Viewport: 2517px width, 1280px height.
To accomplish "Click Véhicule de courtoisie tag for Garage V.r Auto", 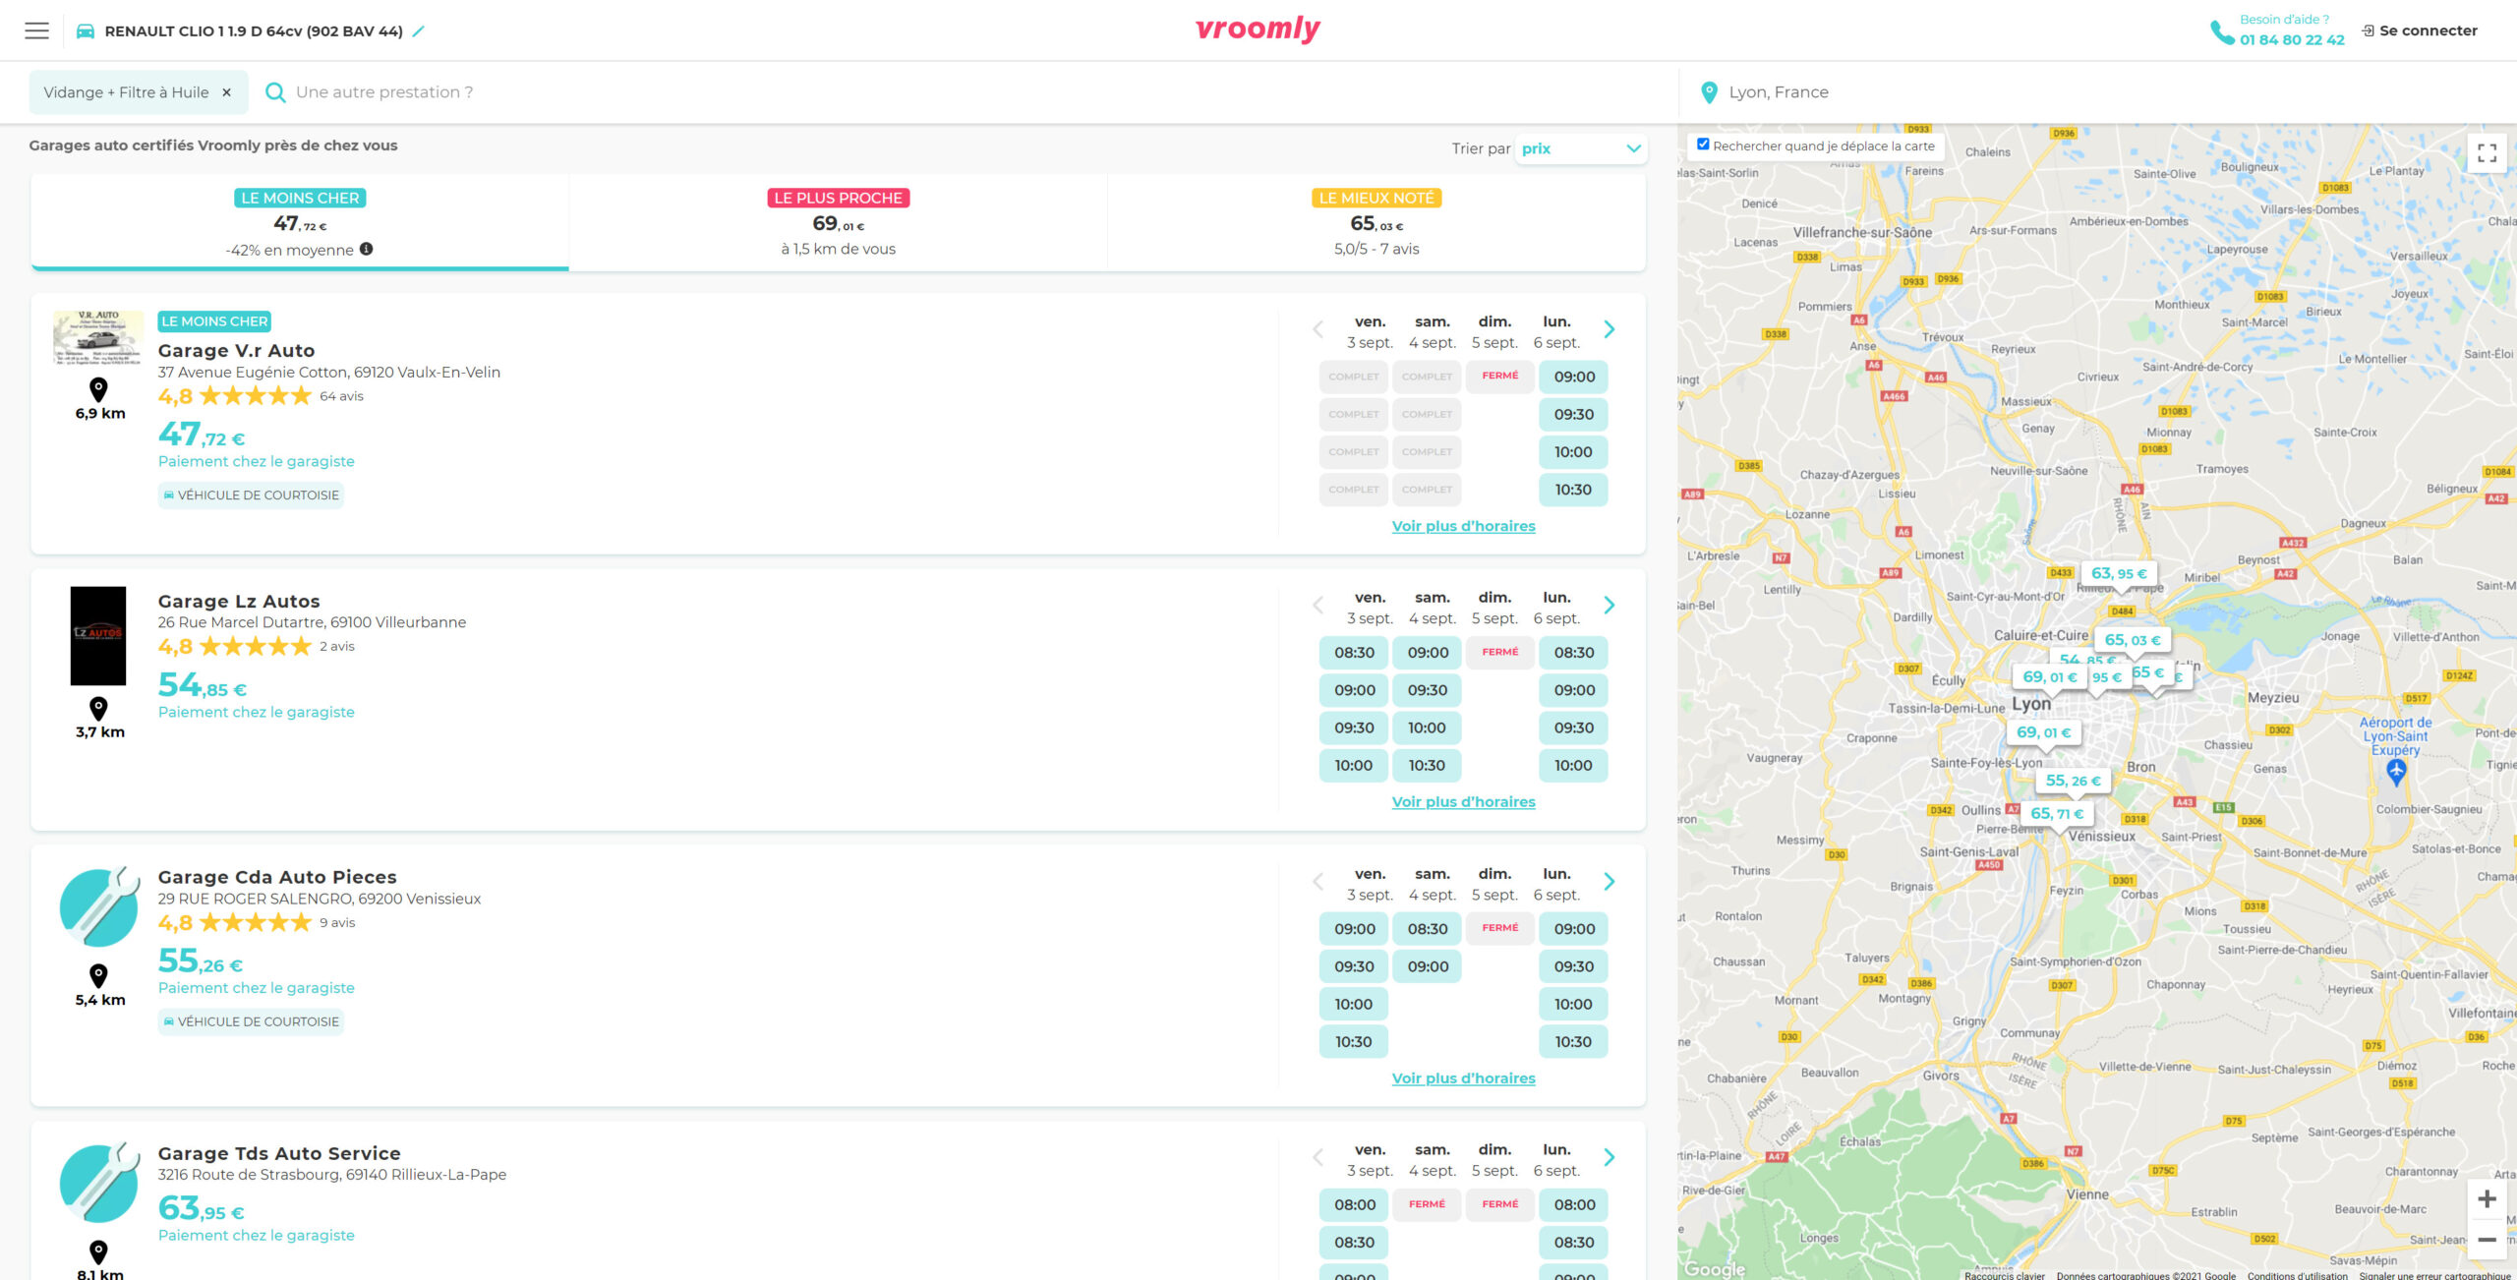I will 251,495.
